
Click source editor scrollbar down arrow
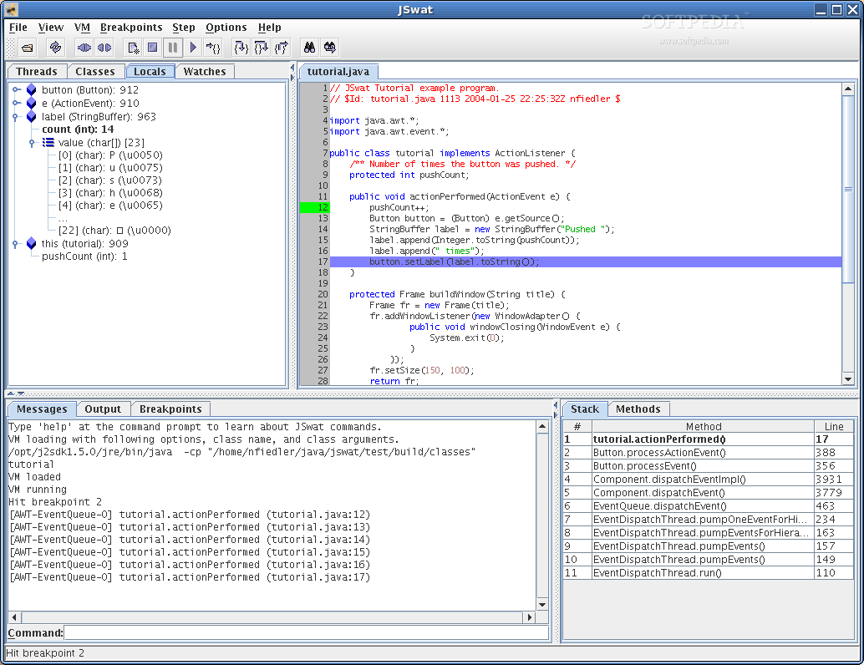click(x=848, y=379)
